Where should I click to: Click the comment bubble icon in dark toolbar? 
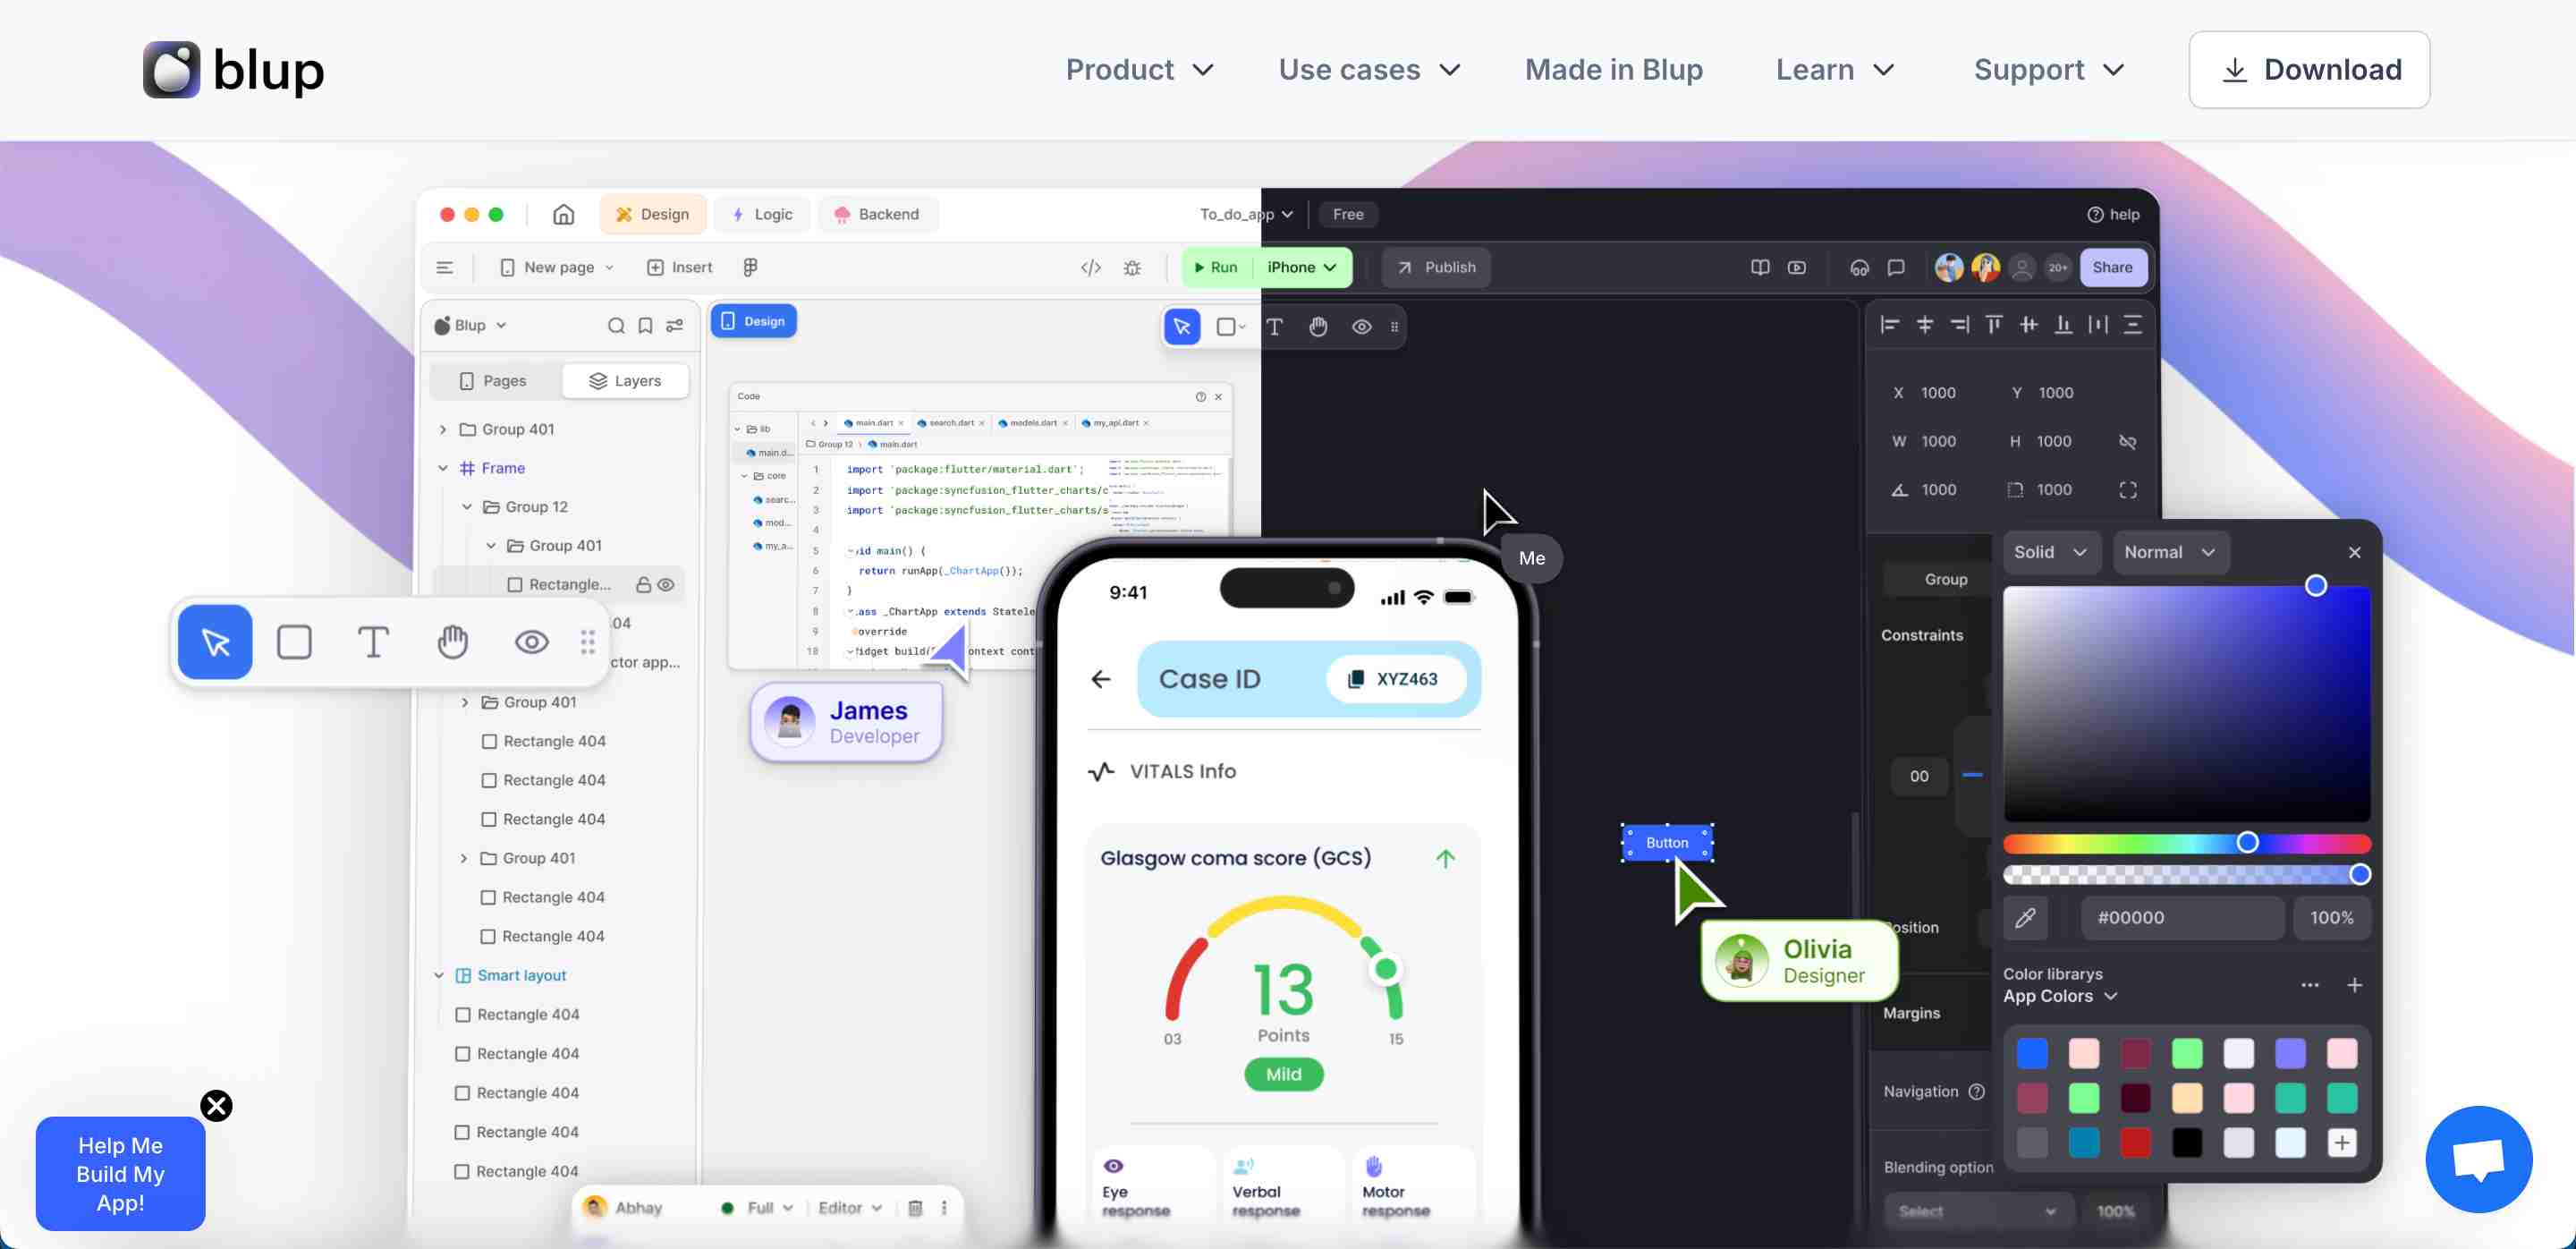tap(1896, 267)
